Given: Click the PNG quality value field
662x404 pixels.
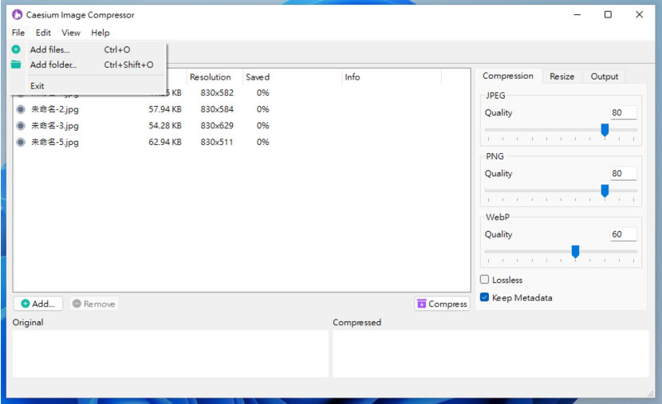Looking at the screenshot, I should click(x=623, y=174).
